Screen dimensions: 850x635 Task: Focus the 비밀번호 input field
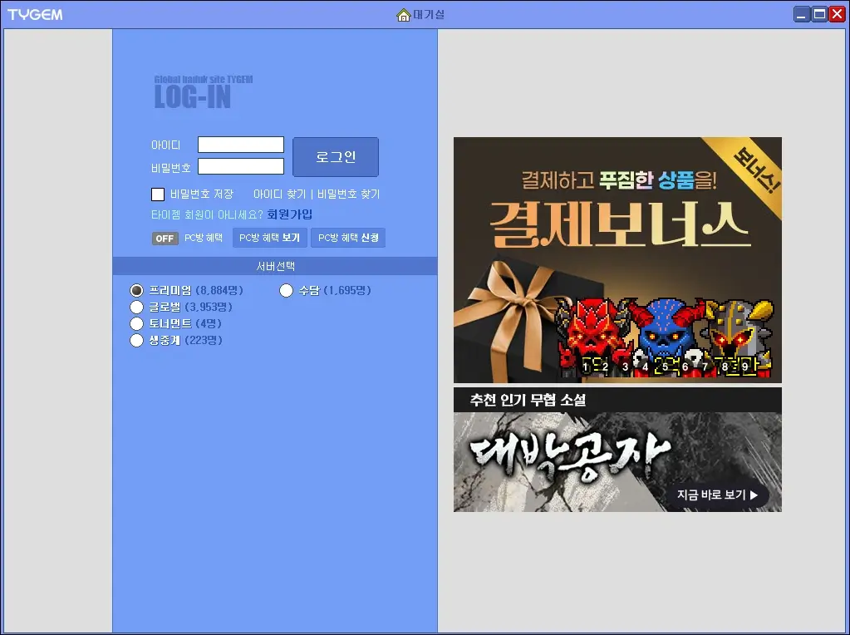tap(241, 166)
